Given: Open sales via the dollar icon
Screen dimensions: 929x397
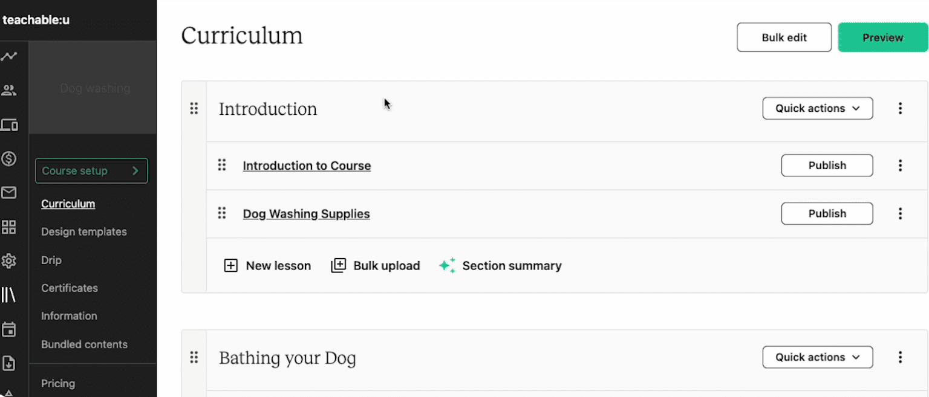Looking at the screenshot, I should pyautogui.click(x=10, y=159).
